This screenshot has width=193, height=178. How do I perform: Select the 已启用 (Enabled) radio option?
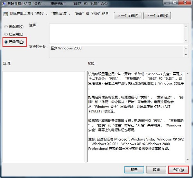[x=6, y=34]
